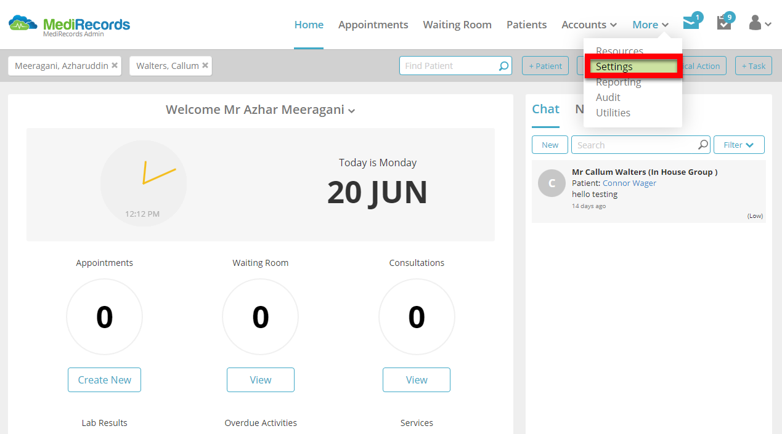Collapse the More dropdown menu
Screen dimensions: 782x434
click(651, 25)
